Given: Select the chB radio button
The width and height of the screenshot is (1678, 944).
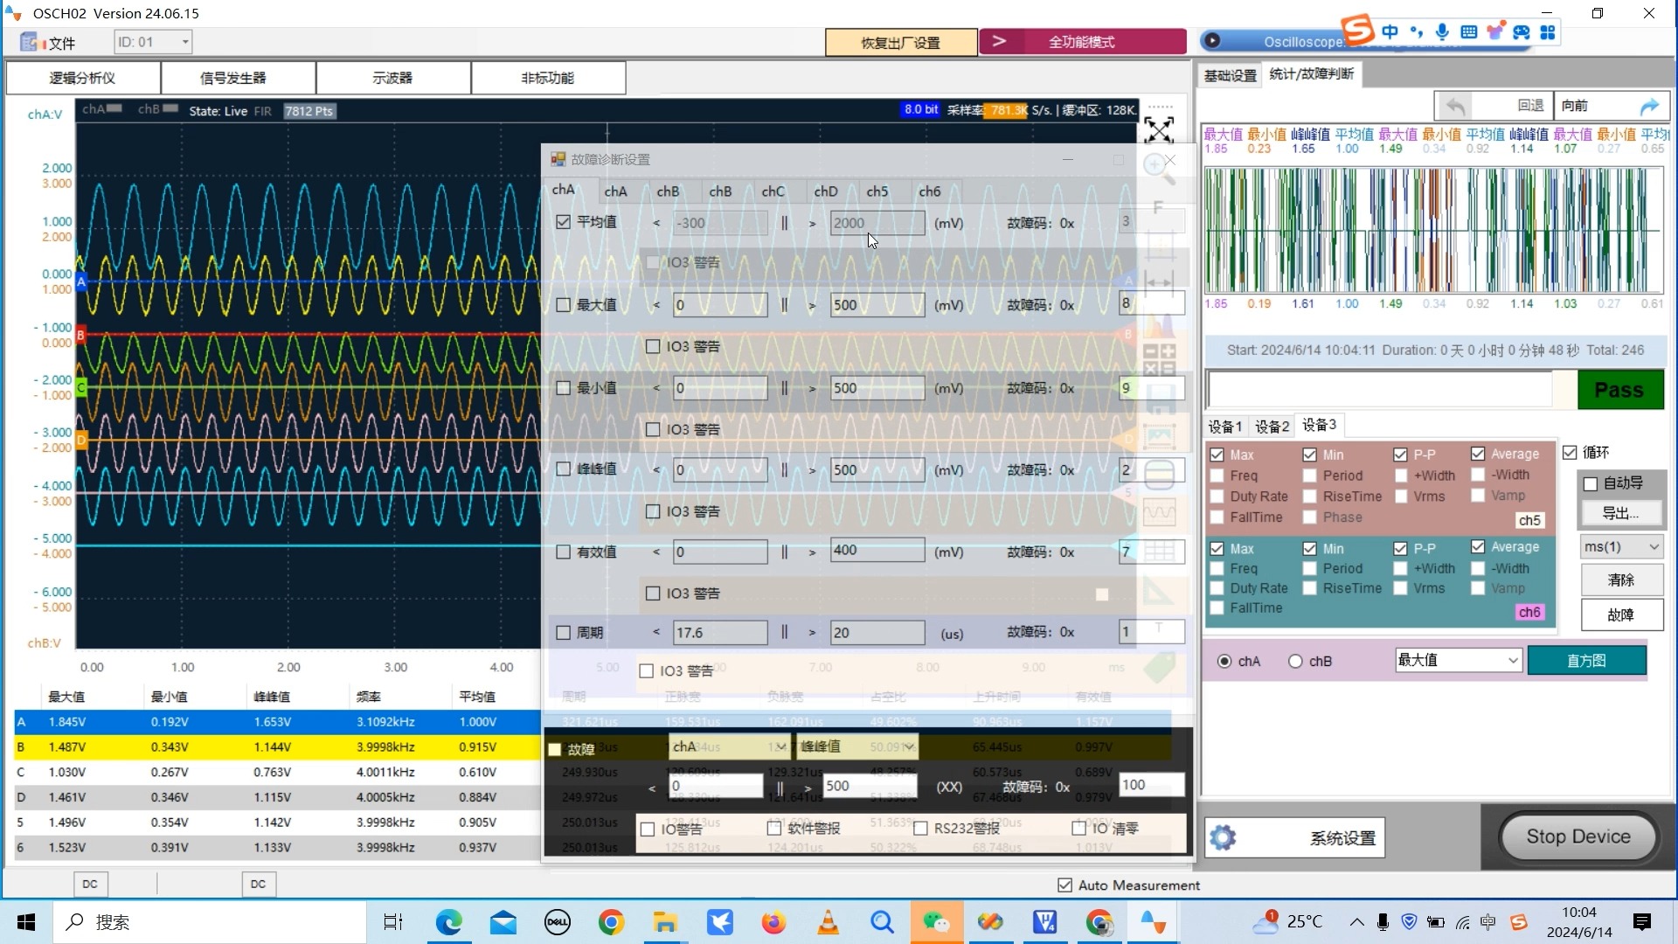Looking at the screenshot, I should pos(1295,661).
